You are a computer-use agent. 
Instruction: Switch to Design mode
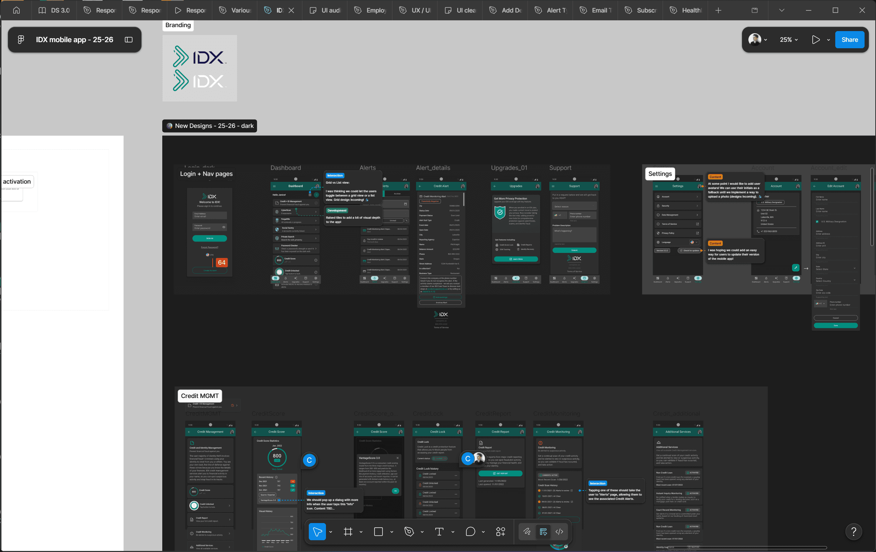pos(543,532)
